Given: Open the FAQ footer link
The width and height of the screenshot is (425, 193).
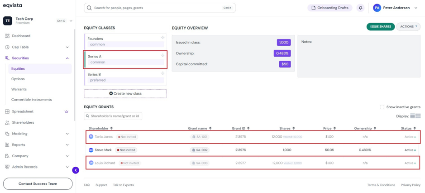Looking at the screenshot, I should (x=87, y=185).
